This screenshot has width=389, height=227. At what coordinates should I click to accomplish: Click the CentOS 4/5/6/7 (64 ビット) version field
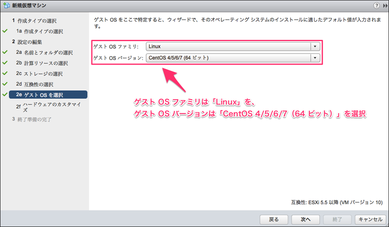[233, 58]
